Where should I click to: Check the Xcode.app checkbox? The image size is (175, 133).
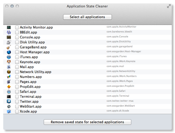click(x=17, y=112)
